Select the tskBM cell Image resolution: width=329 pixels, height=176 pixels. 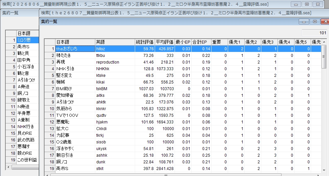point(115,89)
